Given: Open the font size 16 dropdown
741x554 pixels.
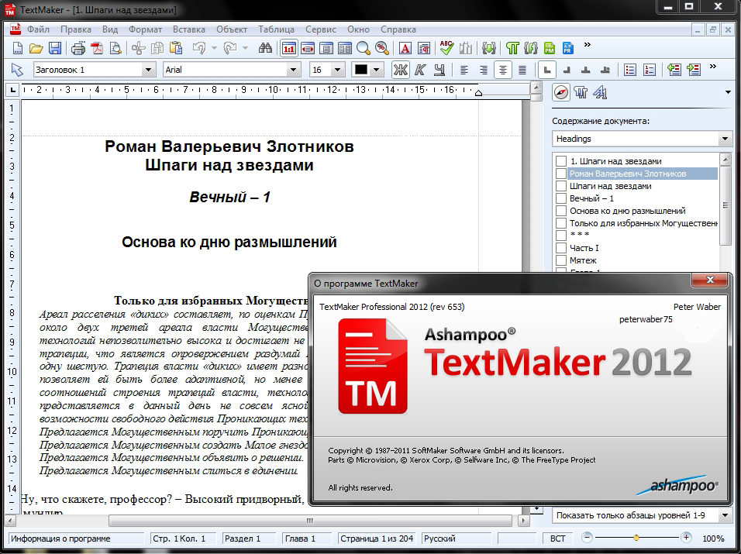Looking at the screenshot, I should (x=337, y=70).
